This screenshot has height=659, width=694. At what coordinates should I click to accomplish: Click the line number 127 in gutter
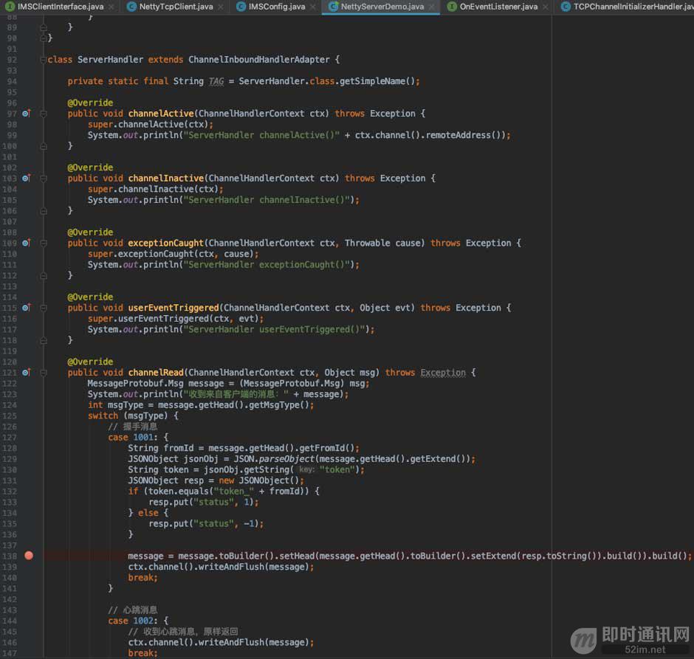(10, 438)
